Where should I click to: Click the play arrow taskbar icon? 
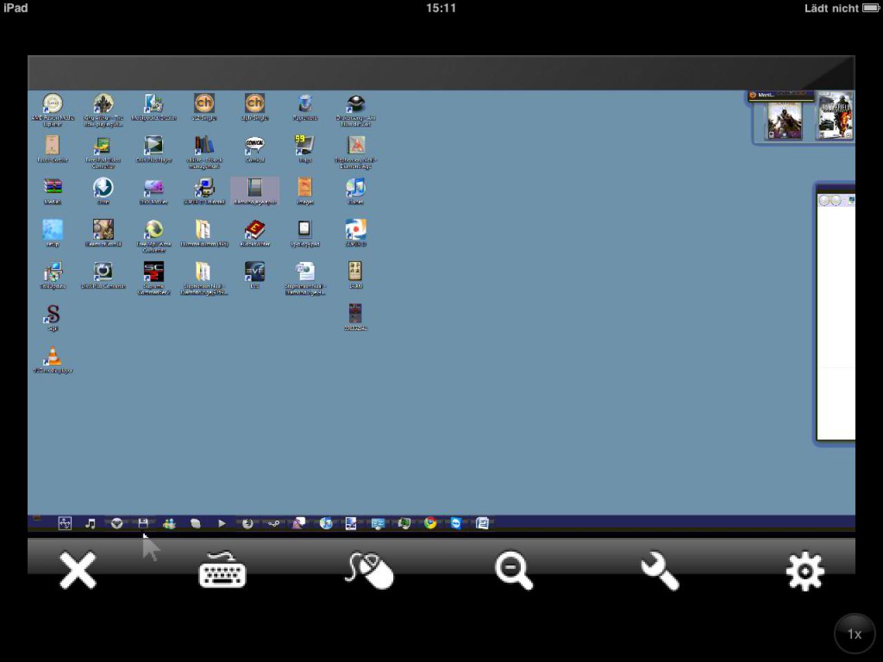pos(221,523)
